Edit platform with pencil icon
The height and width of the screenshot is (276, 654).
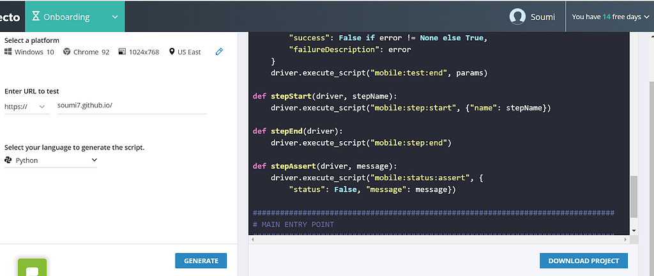click(x=220, y=52)
